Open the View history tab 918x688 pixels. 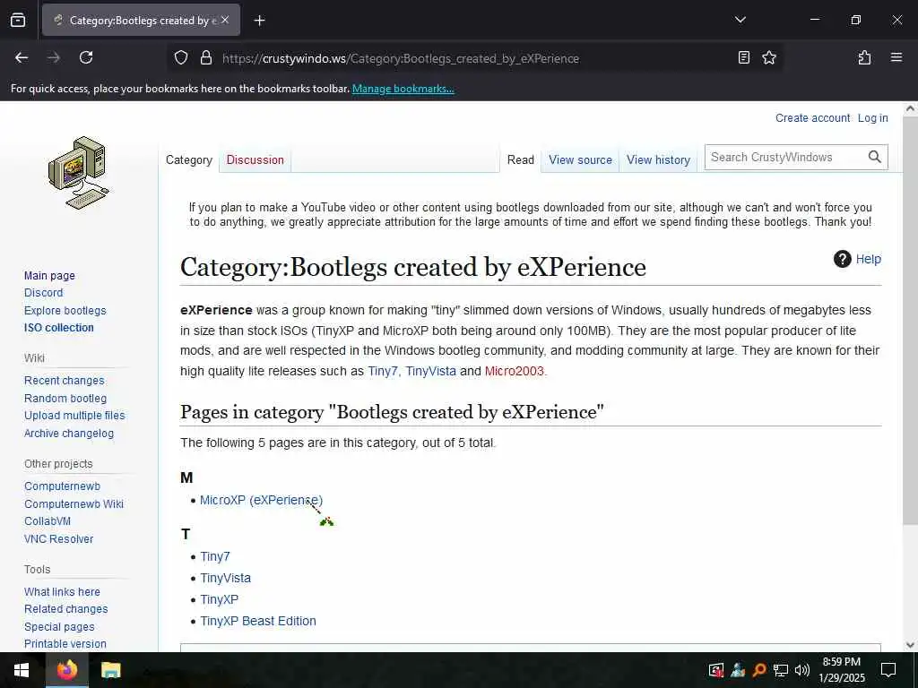(658, 159)
